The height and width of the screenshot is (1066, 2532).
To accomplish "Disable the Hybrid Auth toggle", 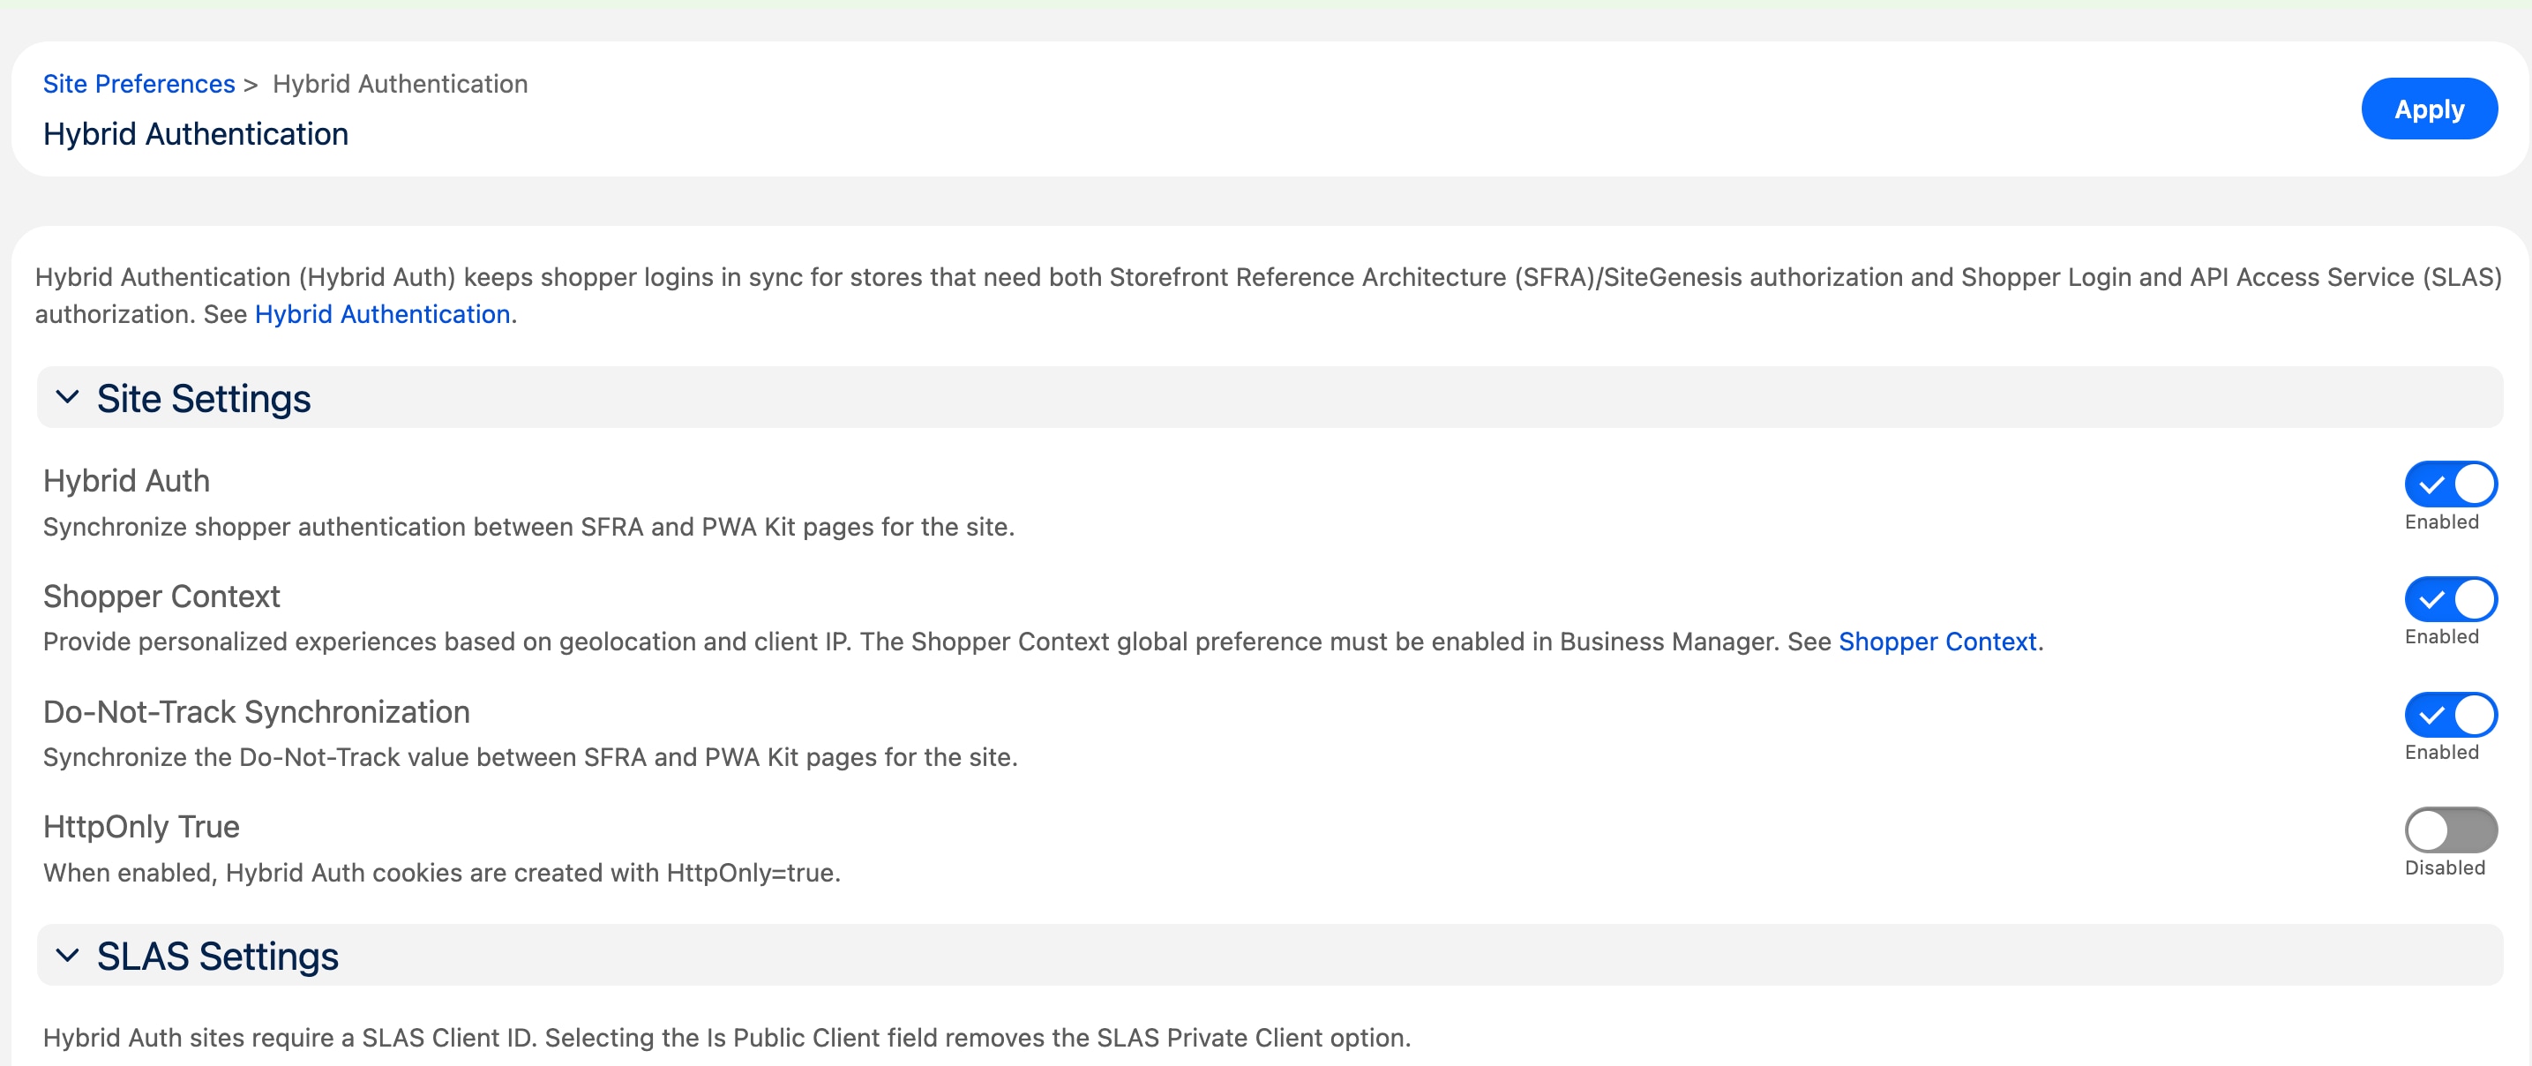I will pos(2449,484).
